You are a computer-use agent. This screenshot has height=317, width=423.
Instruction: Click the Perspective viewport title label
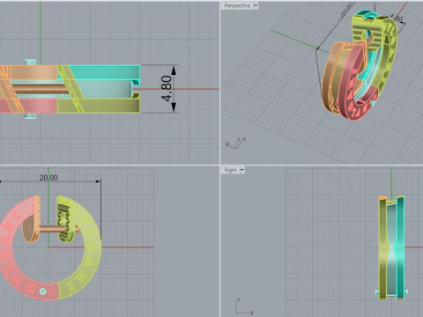[237, 5]
